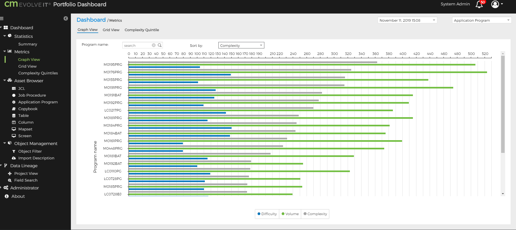The width and height of the screenshot is (516, 230).
Task: Click the search magnifier icon beside Program name
Action: [160, 45]
